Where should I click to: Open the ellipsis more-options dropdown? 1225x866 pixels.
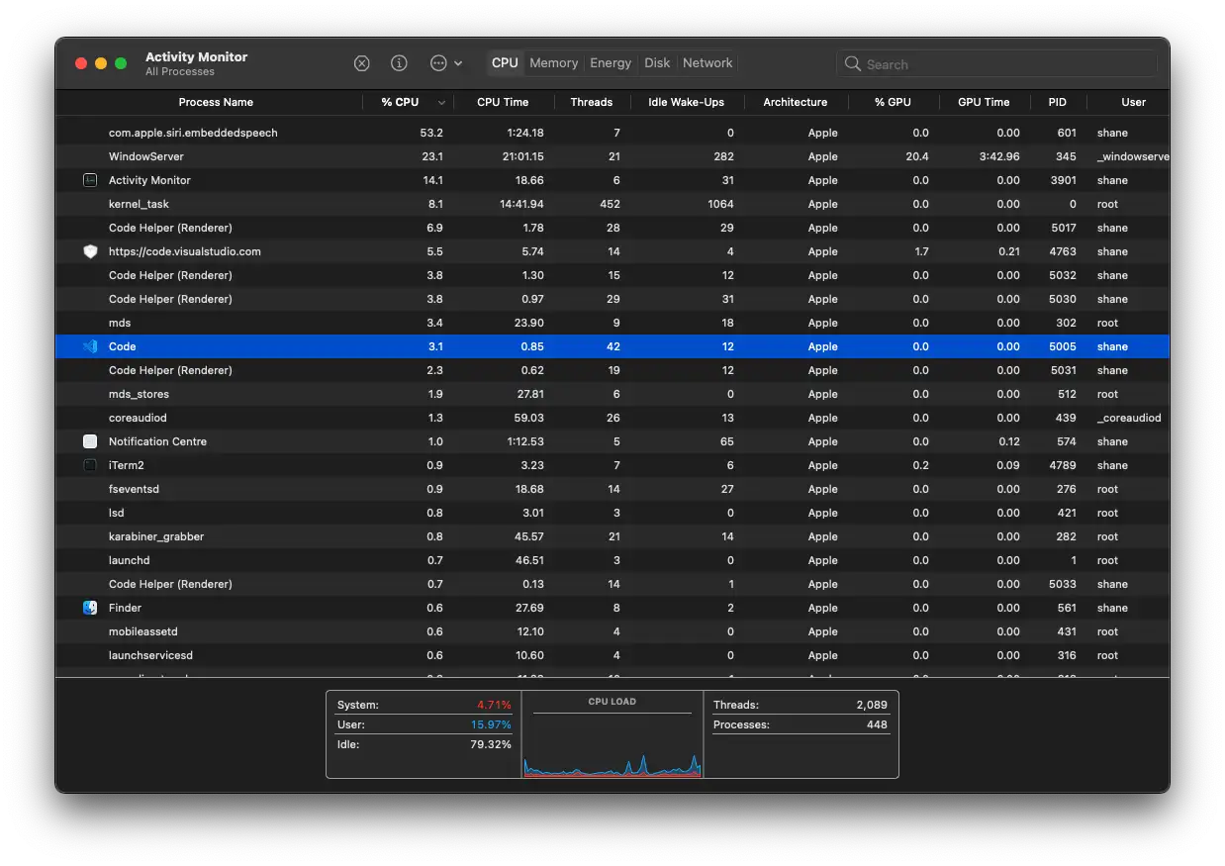tap(446, 63)
